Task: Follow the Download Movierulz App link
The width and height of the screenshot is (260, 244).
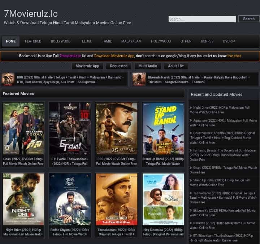Action: 114,56
